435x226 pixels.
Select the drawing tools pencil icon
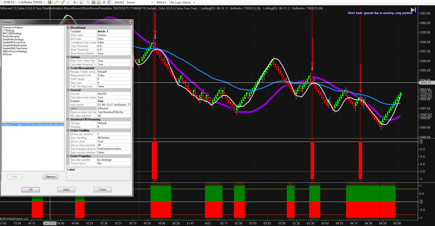click(x=56, y=2)
